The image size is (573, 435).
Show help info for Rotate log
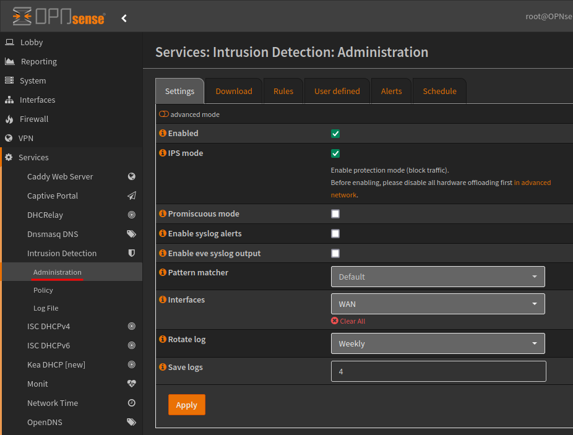pos(163,339)
